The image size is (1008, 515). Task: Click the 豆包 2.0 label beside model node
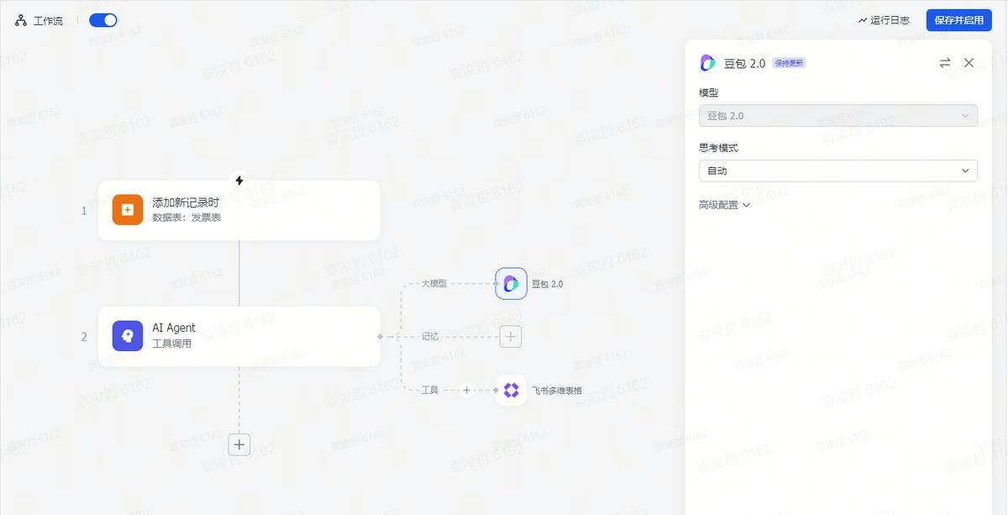(x=548, y=284)
